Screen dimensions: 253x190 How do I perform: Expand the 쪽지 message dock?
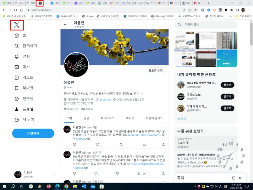(x=240, y=178)
